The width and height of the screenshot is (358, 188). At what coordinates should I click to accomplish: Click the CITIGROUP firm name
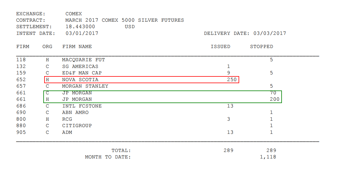(x=77, y=126)
